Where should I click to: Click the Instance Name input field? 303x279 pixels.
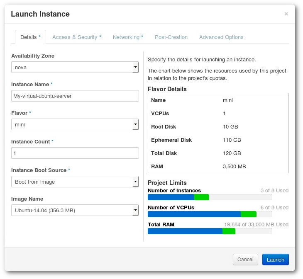[x=75, y=96]
